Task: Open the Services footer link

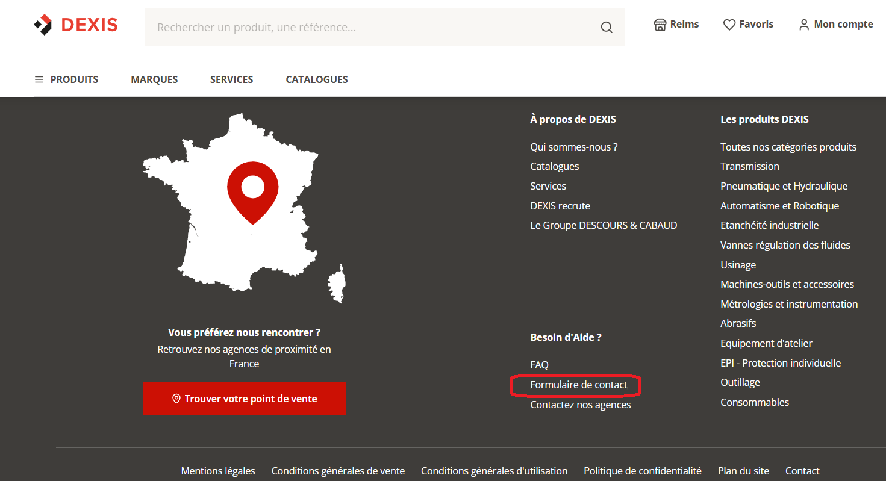Action: [x=548, y=186]
